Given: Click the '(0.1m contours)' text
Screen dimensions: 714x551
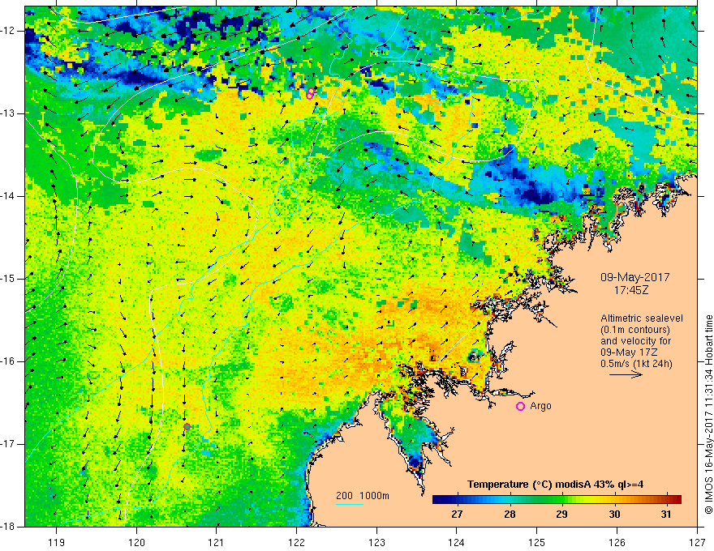Looking at the screenshot, I should (634, 330).
